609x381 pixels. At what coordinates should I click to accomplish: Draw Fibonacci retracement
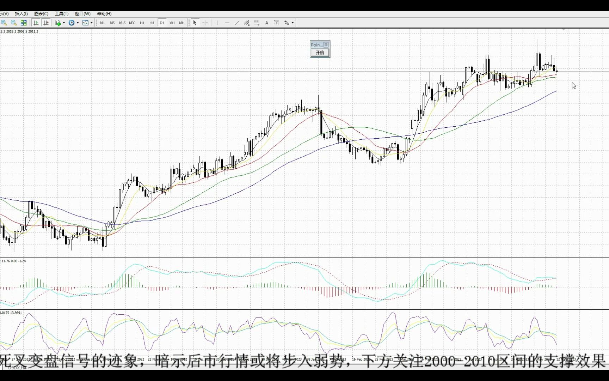(x=257, y=23)
